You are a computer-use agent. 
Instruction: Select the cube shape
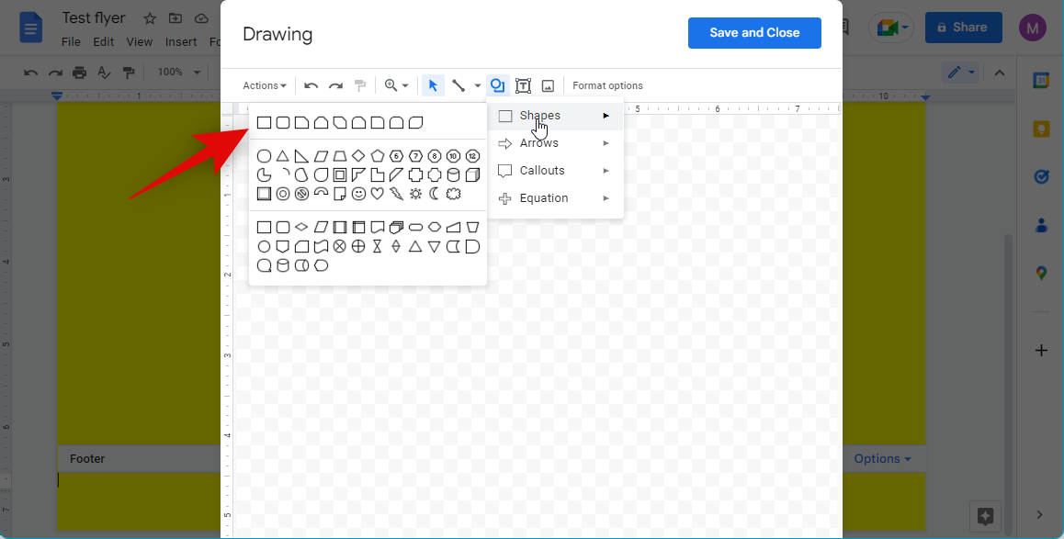[x=472, y=175]
